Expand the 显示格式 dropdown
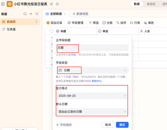 pos(92,96)
